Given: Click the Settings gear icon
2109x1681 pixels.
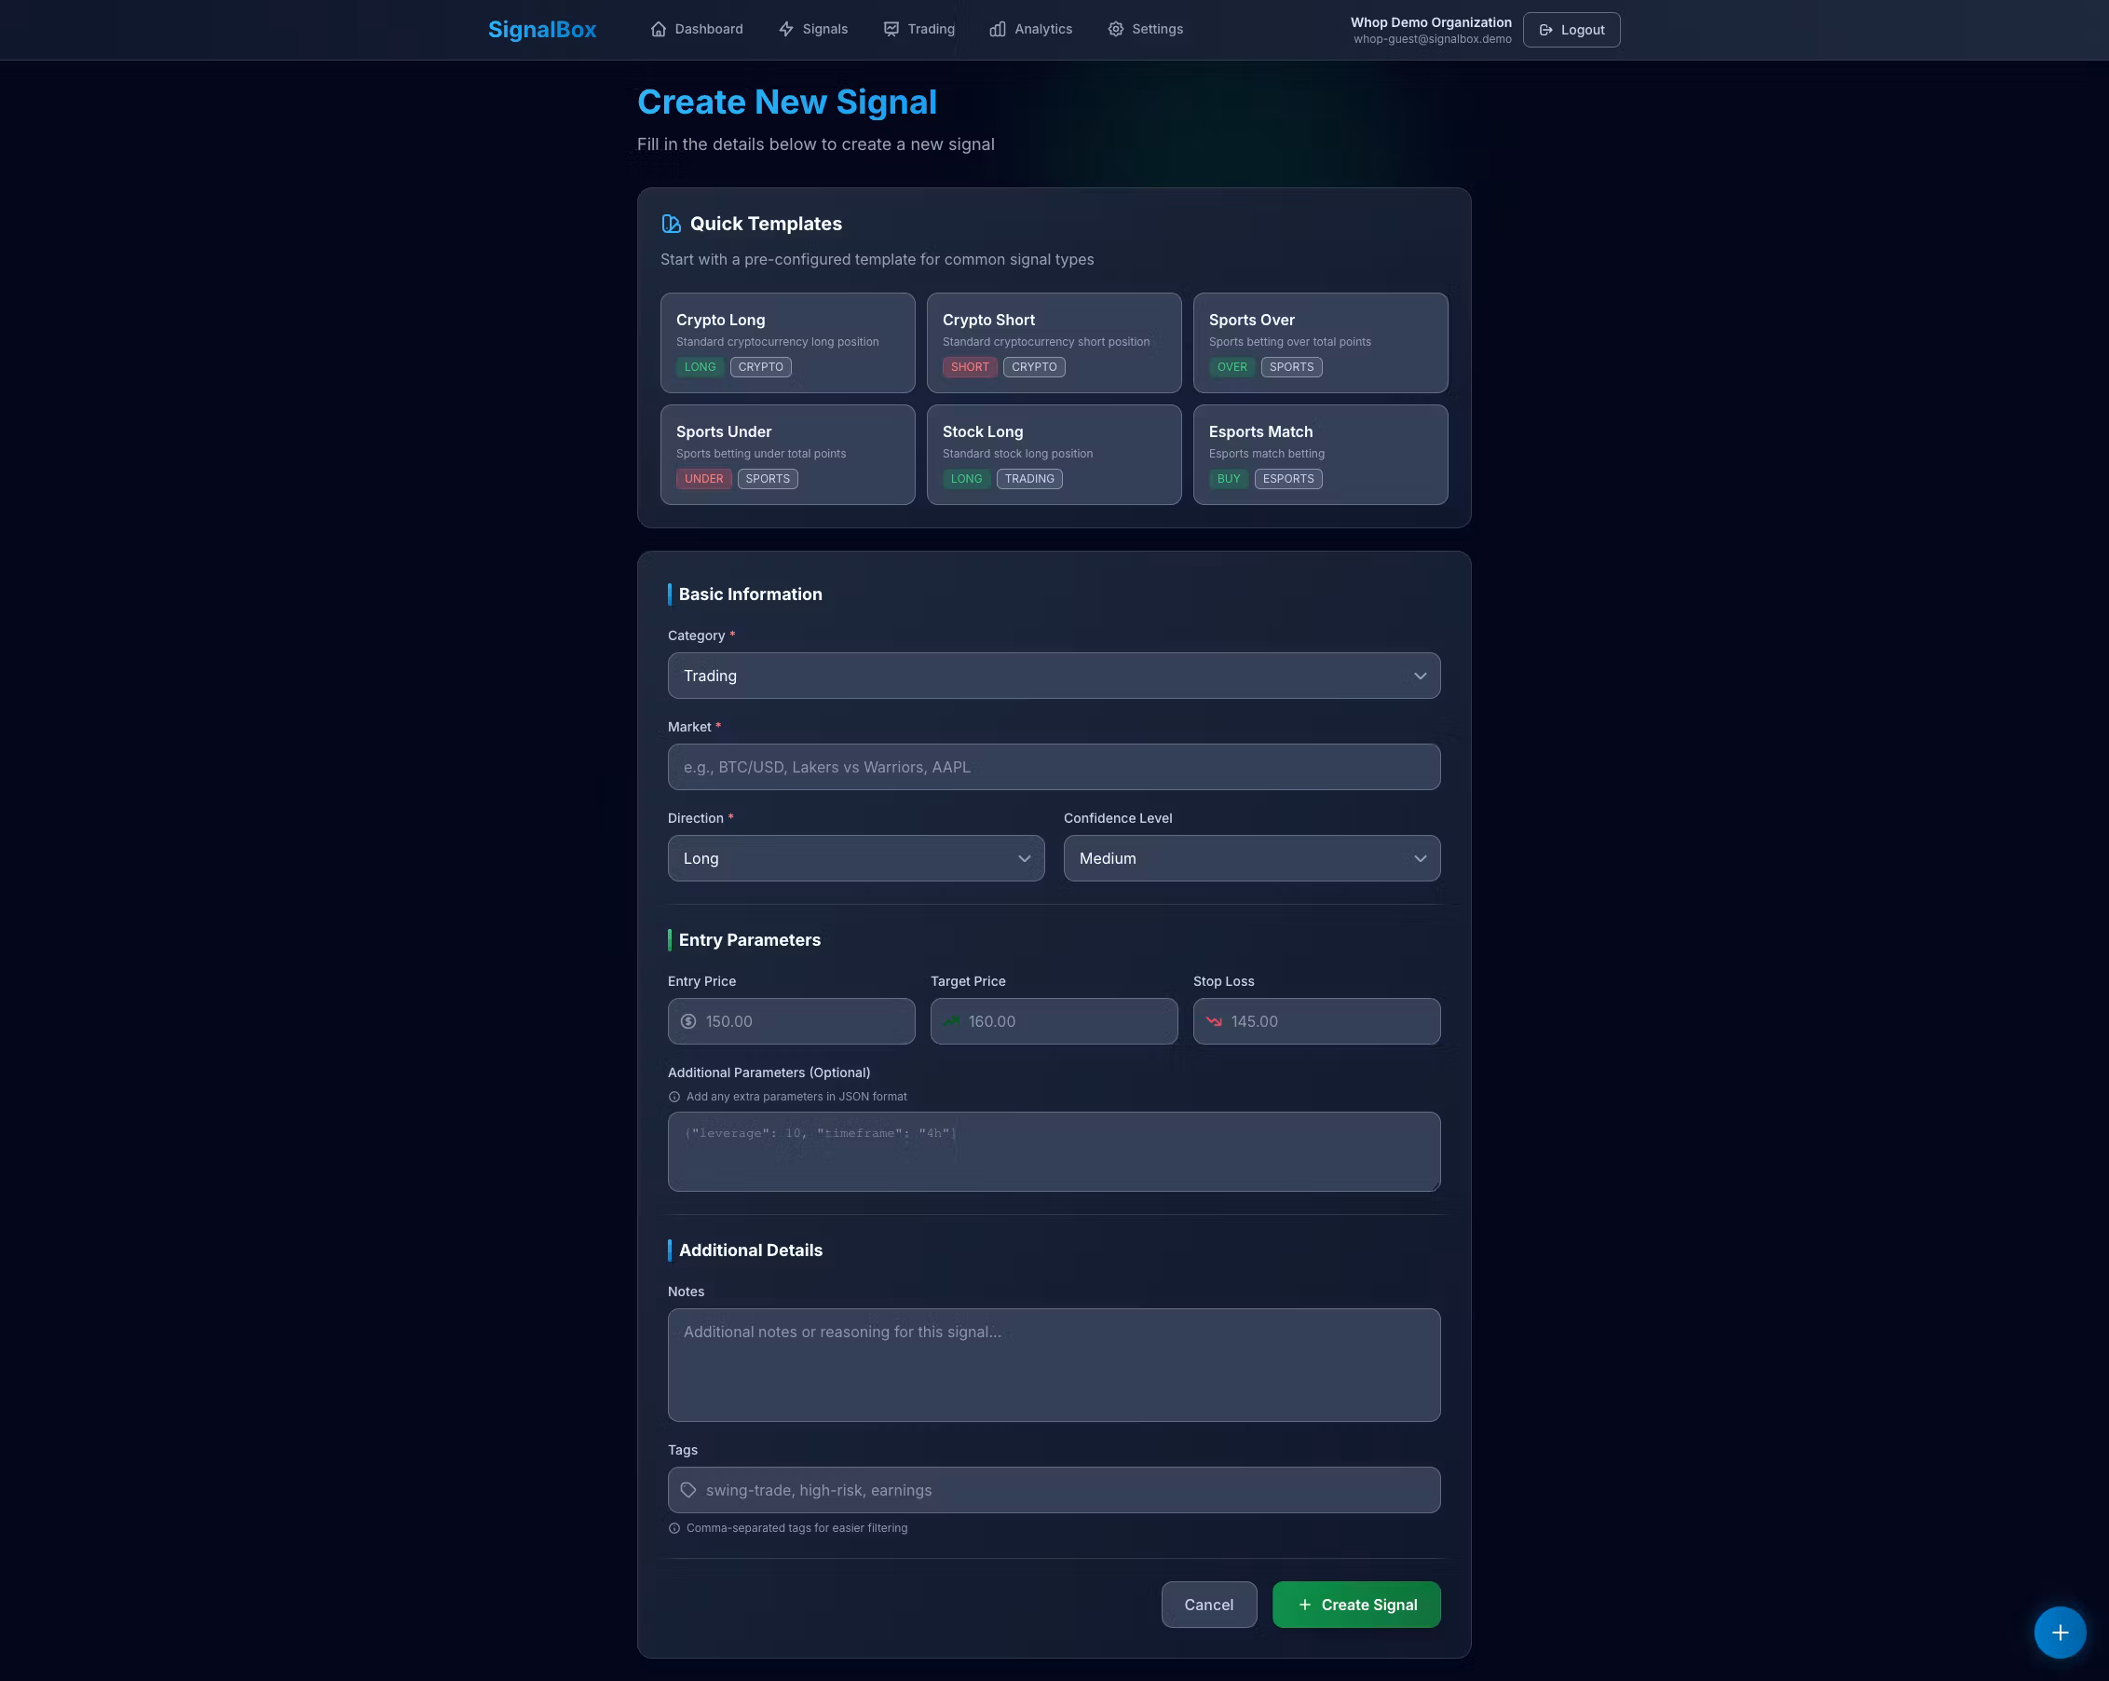Looking at the screenshot, I should tap(1115, 30).
